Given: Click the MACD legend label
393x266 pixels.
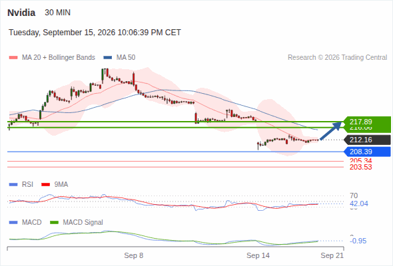Looking at the screenshot, I should click(x=32, y=223).
